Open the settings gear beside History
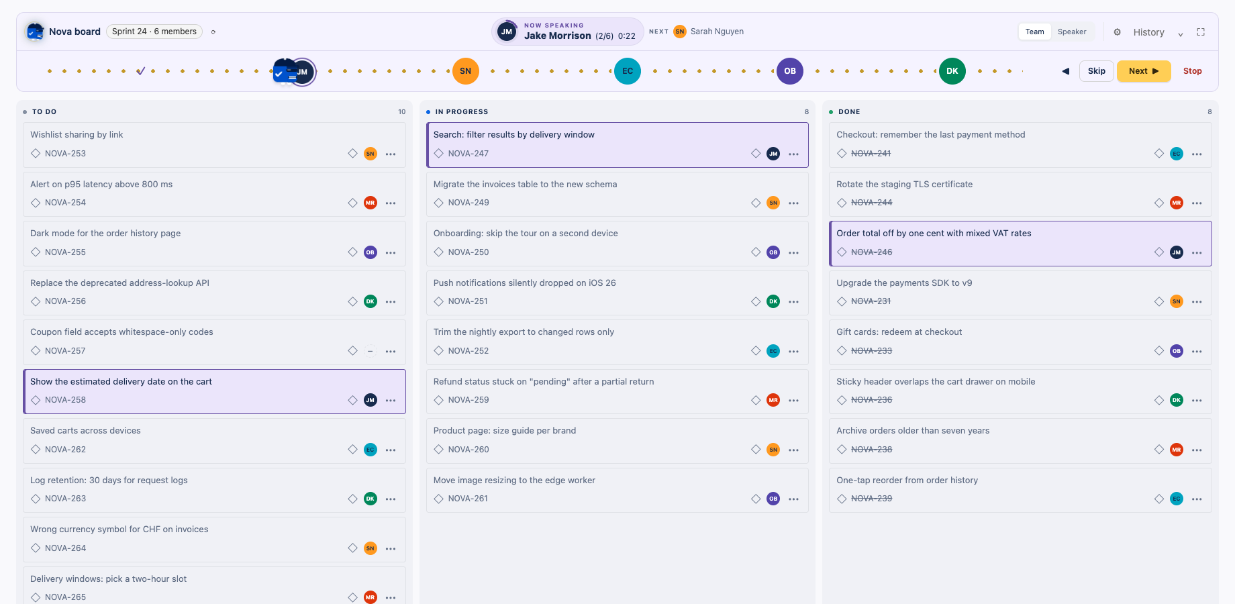The width and height of the screenshot is (1235, 604). 1118,32
